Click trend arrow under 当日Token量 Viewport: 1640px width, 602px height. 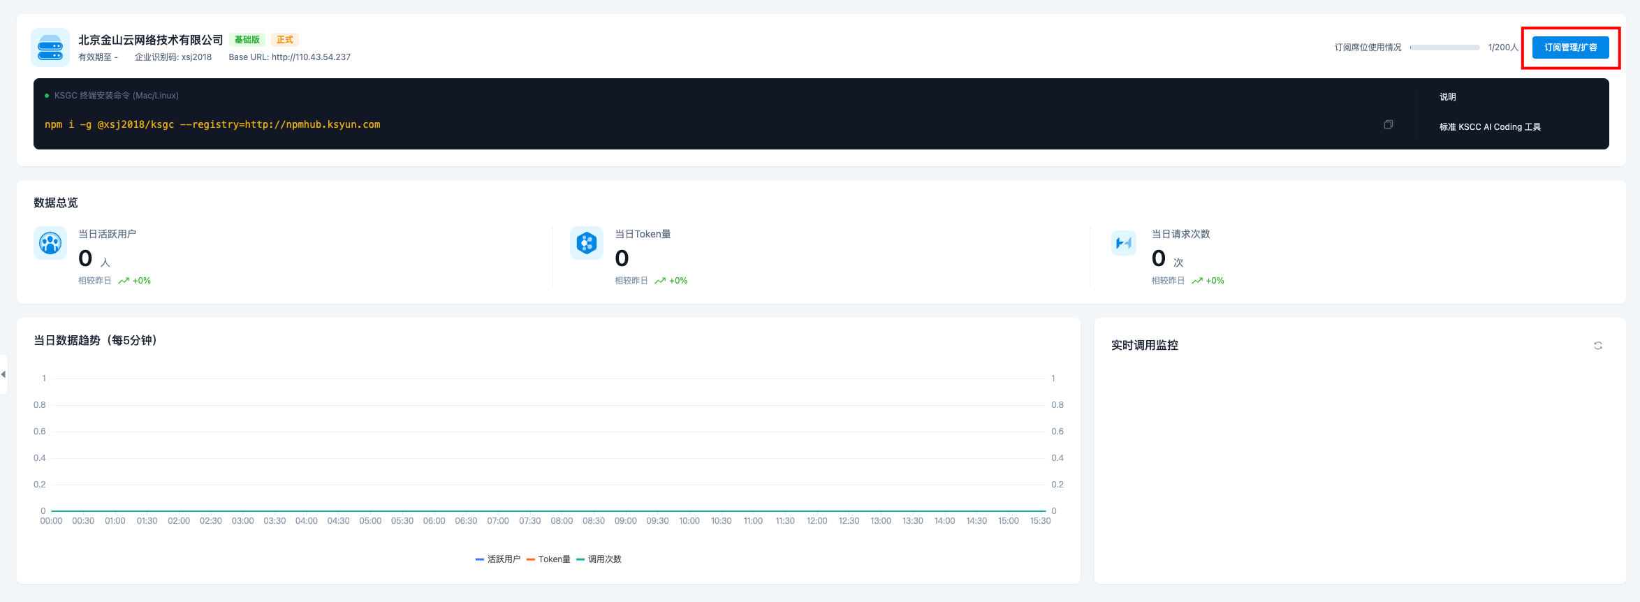tap(660, 281)
